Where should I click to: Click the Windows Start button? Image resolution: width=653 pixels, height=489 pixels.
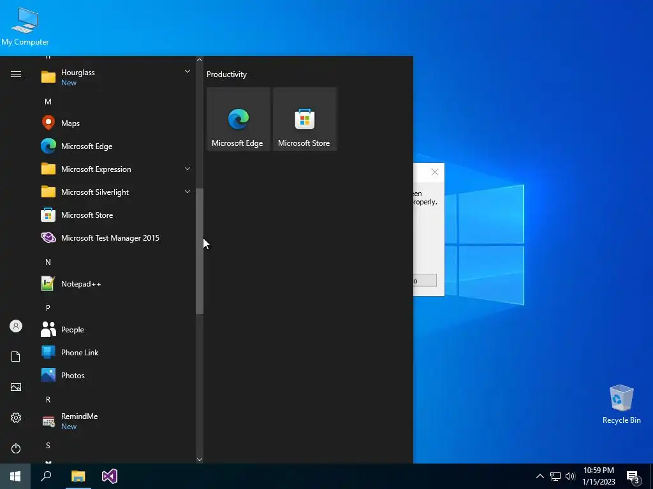click(x=15, y=476)
